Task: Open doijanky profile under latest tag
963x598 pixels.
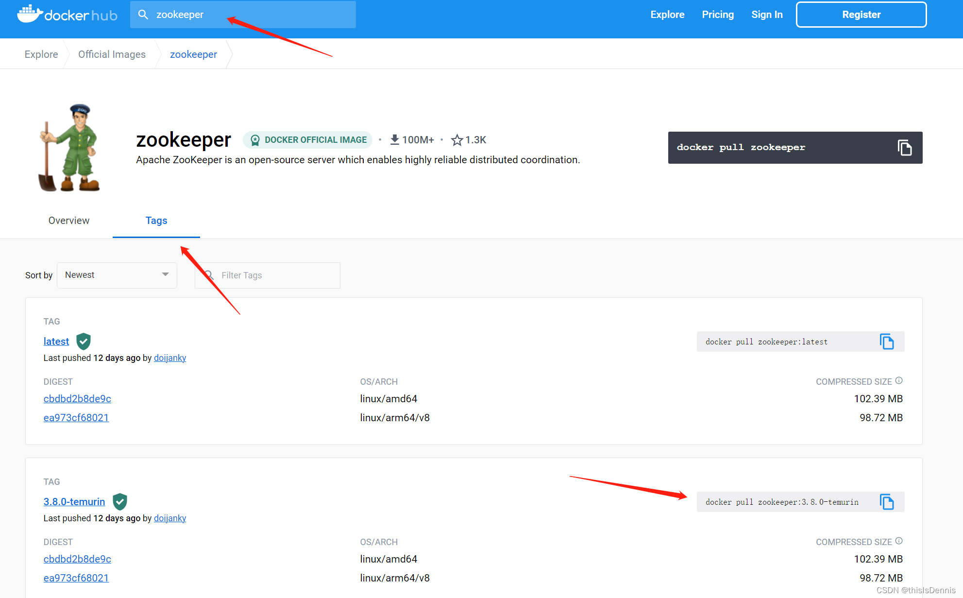Action: point(170,358)
